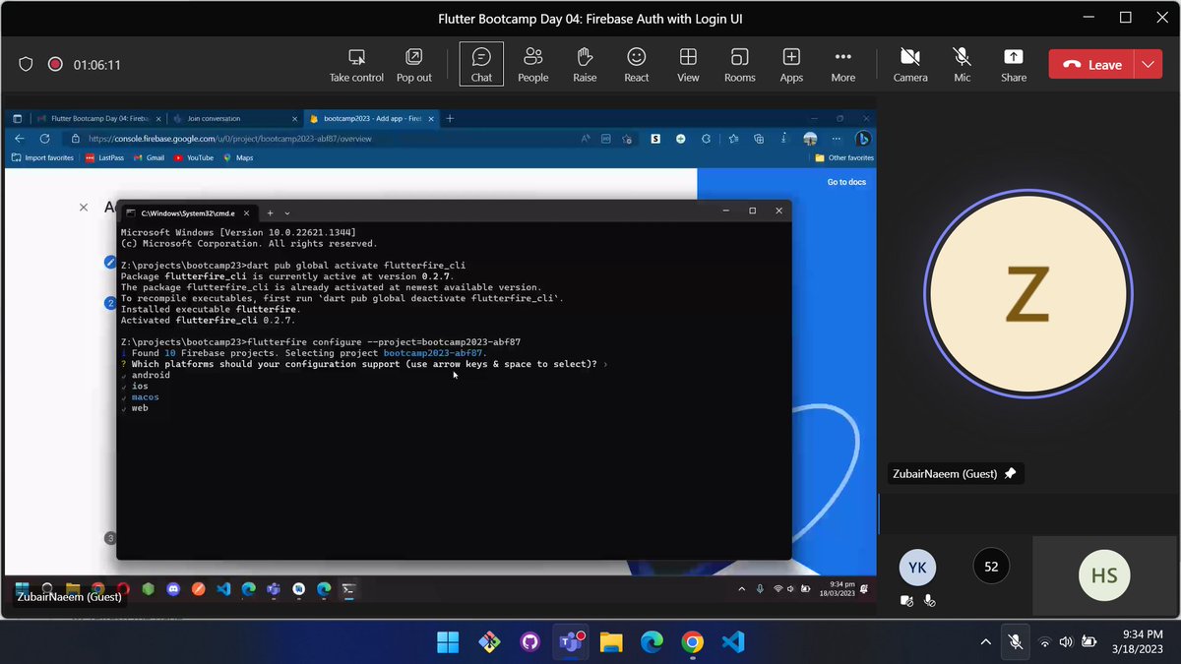The image size is (1181, 664).
Task: Click the 01:06:11 meeting timer
Action: (x=97, y=65)
